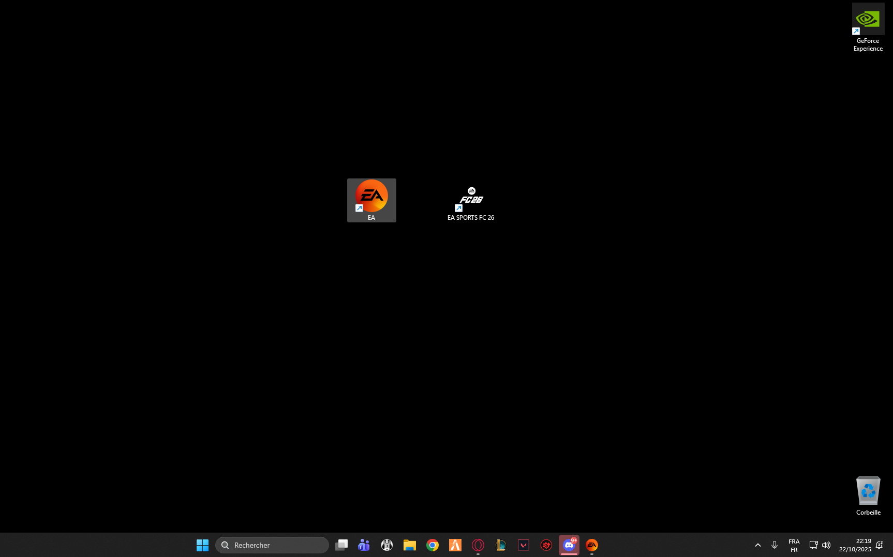This screenshot has width=893, height=557.
Task: Expand the hidden system tray icons
Action: 758,545
